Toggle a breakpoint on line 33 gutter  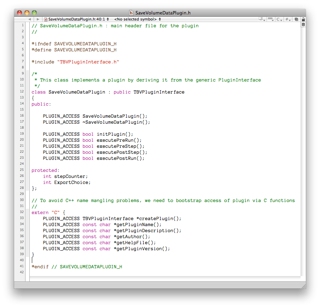click(22, 218)
